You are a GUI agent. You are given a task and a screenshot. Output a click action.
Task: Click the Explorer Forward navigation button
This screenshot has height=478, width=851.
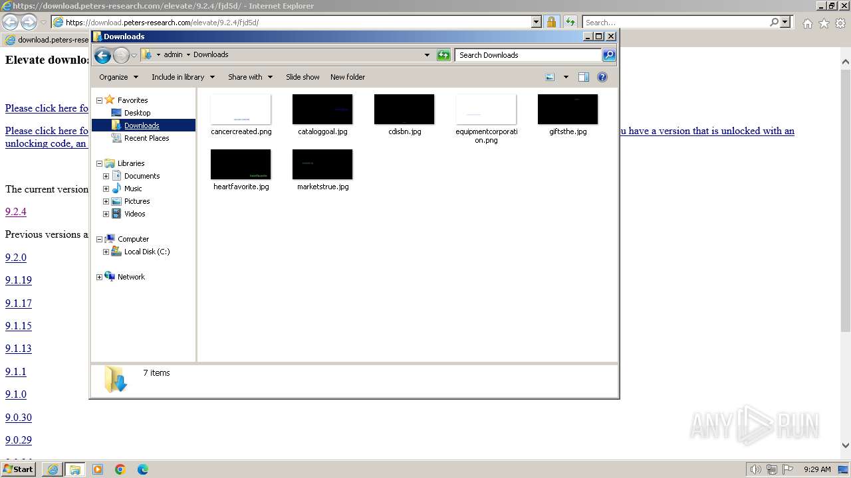coord(121,55)
